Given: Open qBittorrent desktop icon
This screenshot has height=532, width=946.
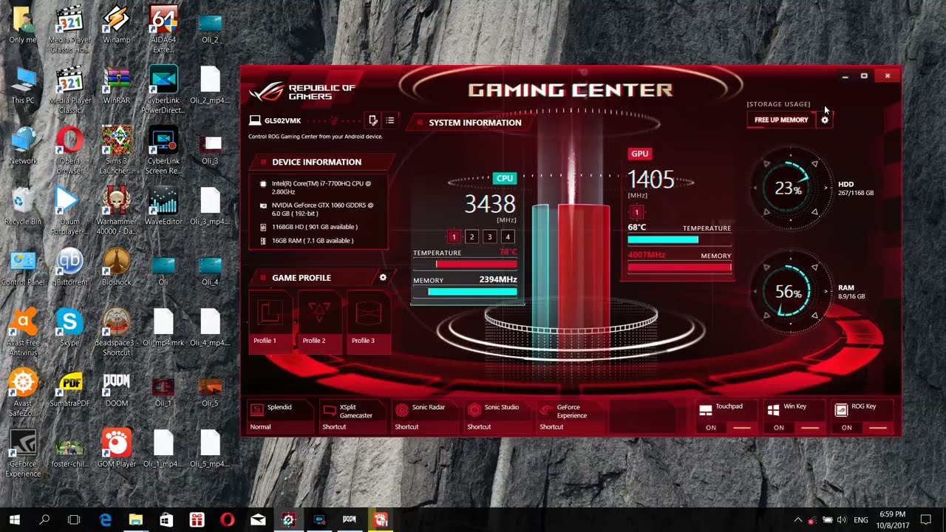Looking at the screenshot, I should 69,267.
